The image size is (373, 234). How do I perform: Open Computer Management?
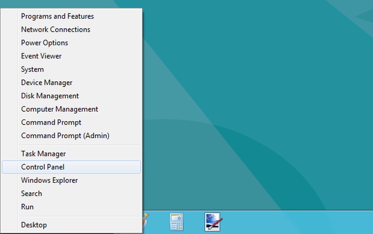tap(71, 109)
